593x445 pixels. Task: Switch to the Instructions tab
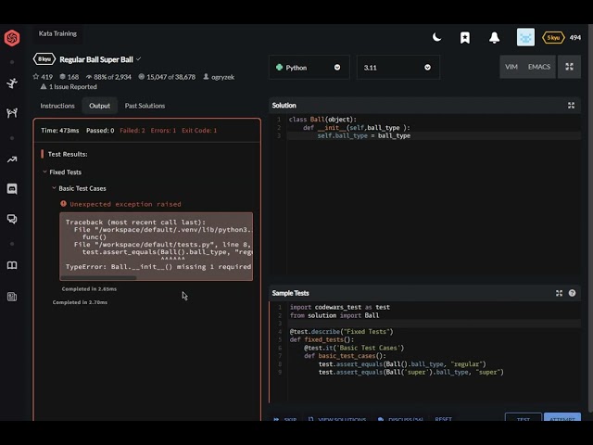point(57,106)
